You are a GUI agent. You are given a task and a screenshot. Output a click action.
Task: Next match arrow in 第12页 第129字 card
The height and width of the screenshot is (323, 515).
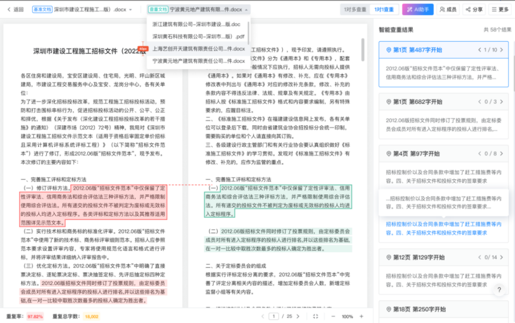[x=502, y=258]
